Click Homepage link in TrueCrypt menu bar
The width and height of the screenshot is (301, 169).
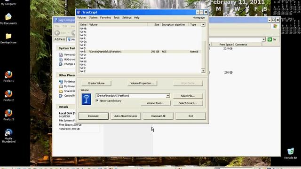point(198,18)
